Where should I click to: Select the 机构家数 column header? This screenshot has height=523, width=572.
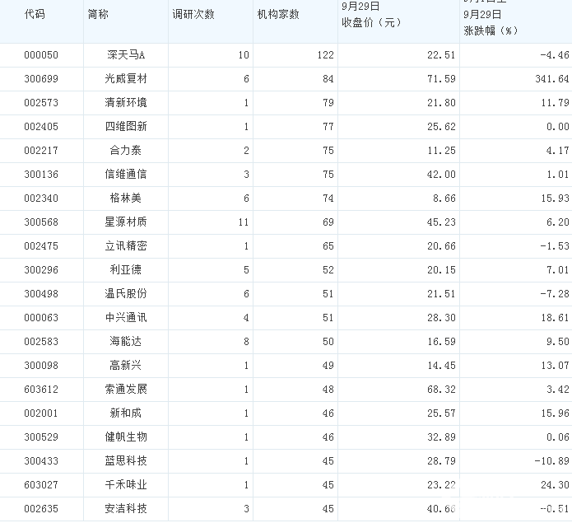click(x=278, y=15)
